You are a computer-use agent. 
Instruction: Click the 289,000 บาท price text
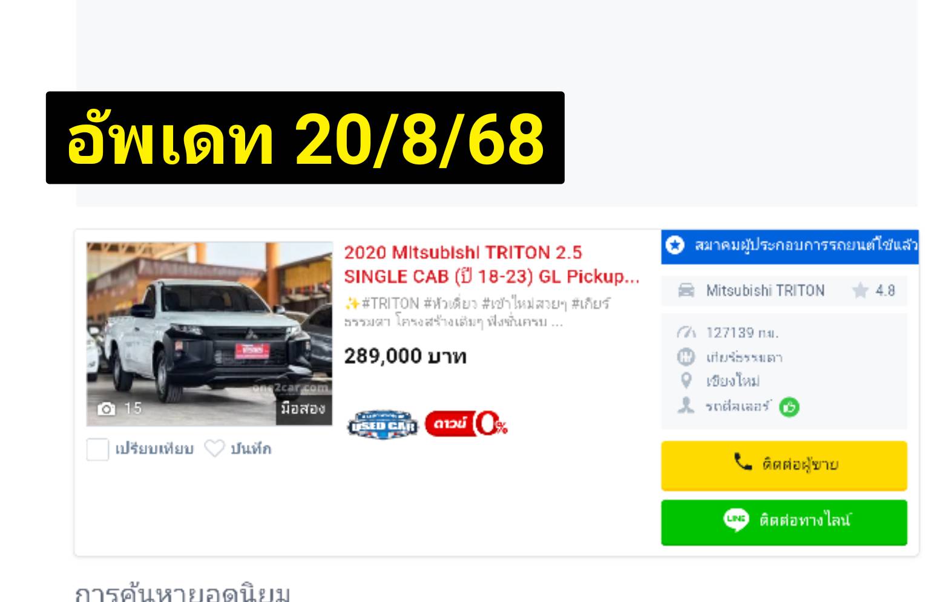pyautogui.click(x=405, y=357)
